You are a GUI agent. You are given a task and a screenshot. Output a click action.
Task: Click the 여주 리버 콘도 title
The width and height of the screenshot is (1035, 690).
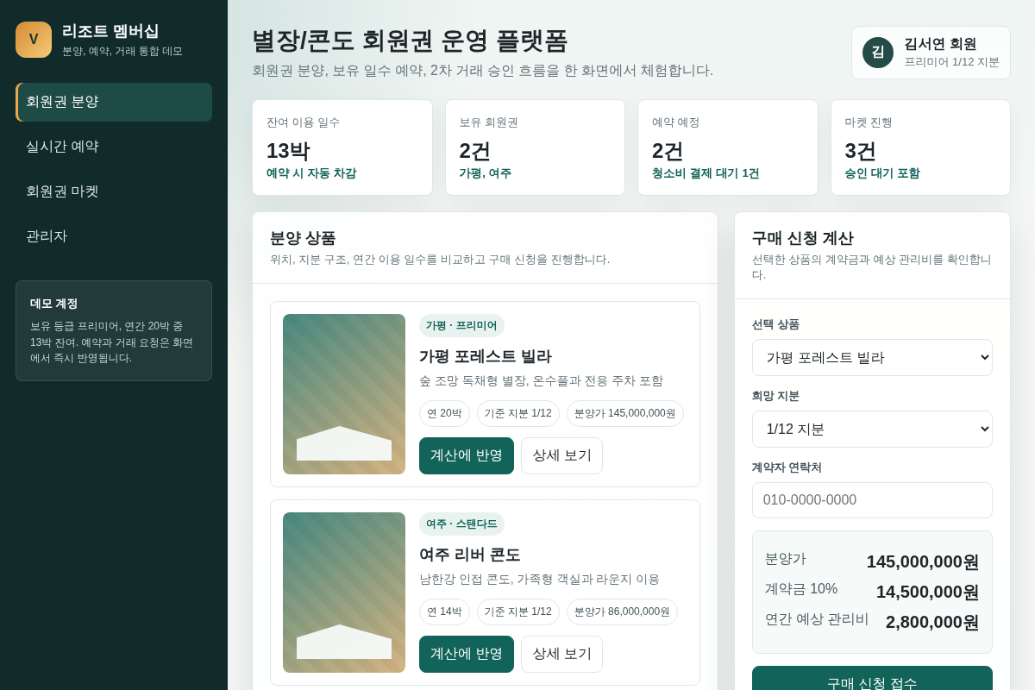470,555
